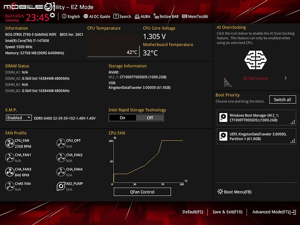300x225 pixels.
Task: Go to previous AI Overclocking option arrow
Action: coord(225,78)
